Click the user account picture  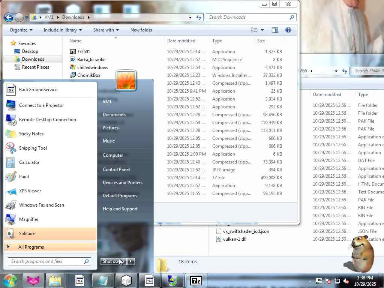coord(126,81)
